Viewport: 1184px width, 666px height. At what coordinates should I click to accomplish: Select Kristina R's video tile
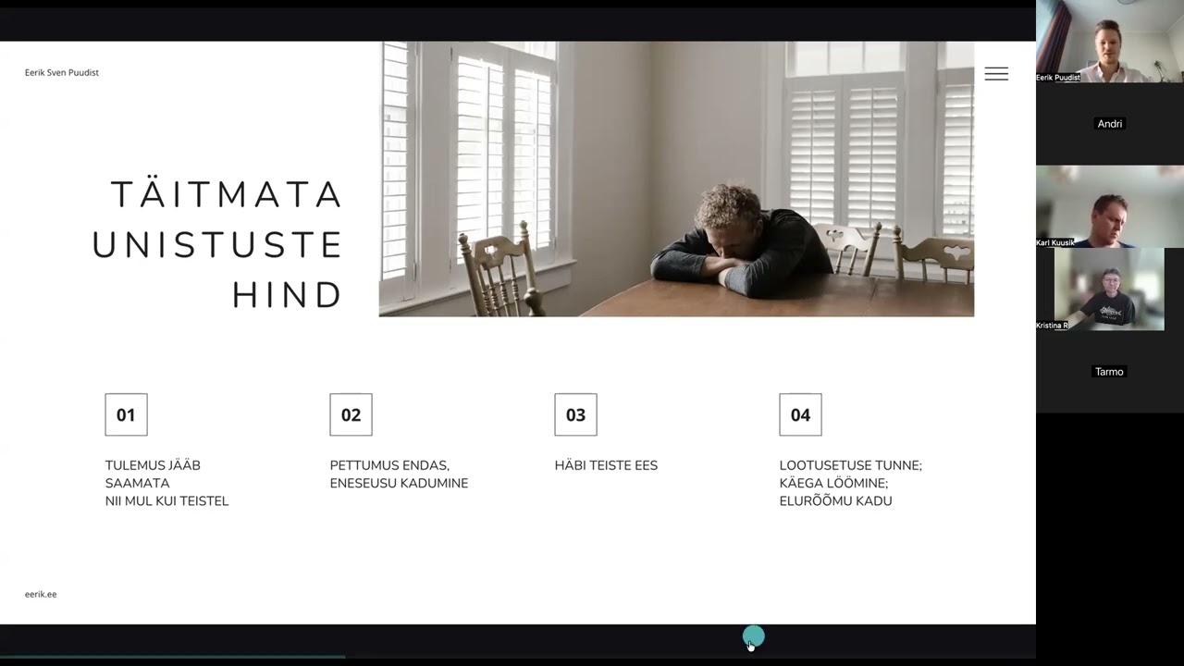1110,290
